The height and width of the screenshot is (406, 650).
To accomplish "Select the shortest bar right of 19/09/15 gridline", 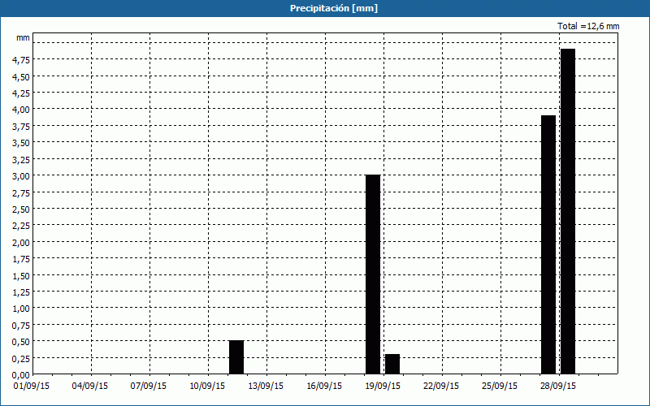I will (x=392, y=364).
